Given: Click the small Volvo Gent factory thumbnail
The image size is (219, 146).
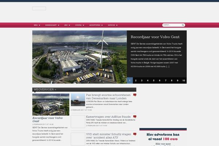Looking at the screenshot, I should coord(51,104).
